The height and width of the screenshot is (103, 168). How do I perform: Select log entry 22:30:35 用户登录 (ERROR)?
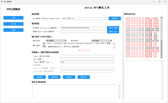coord(142,27)
